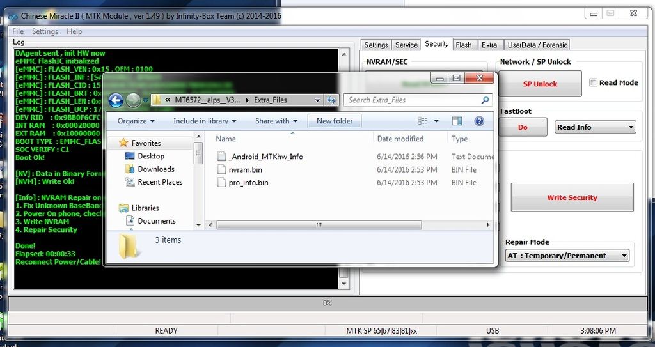Open the Explorer help question mark icon
Viewport: 655px width, 347px height.
point(479,121)
